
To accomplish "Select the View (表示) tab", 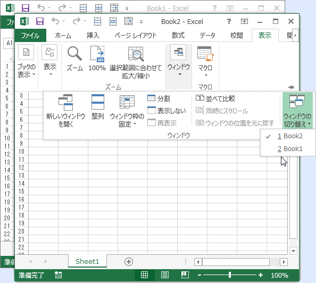I will pyautogui.click(x=265, y=36).
